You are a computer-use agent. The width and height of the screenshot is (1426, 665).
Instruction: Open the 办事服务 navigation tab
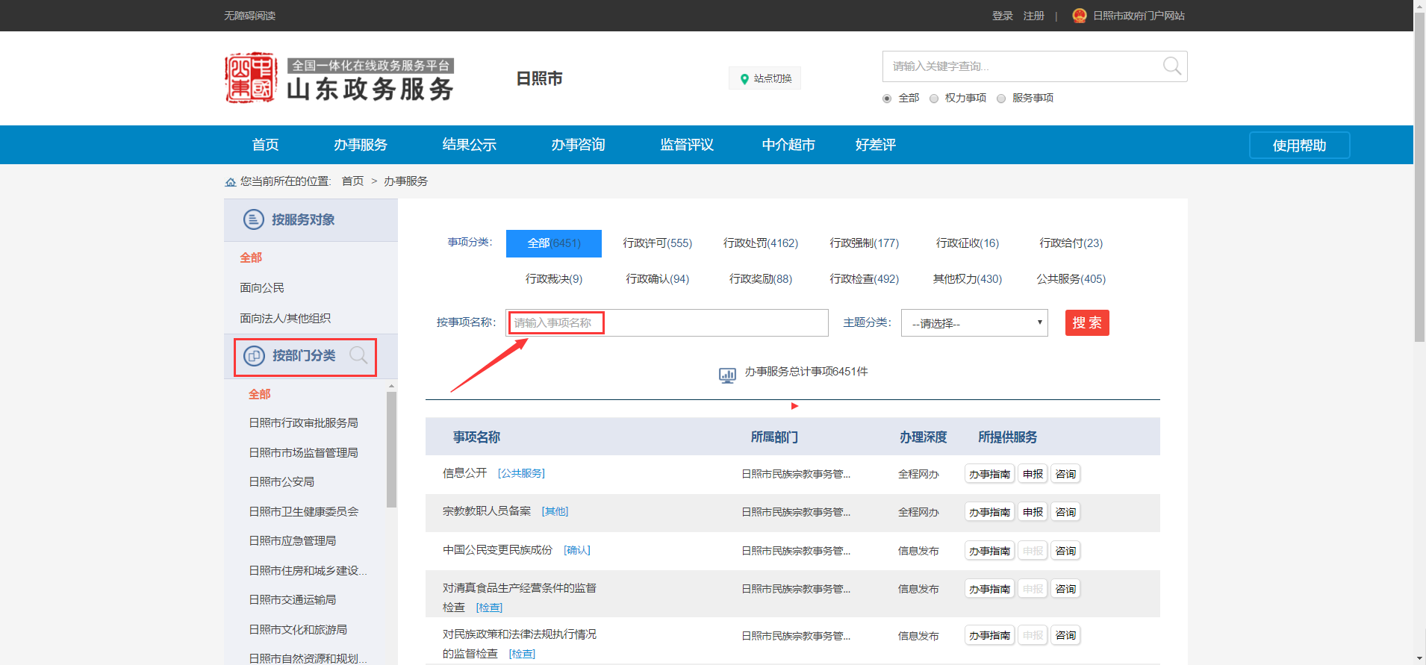click(x=360, y=145)
